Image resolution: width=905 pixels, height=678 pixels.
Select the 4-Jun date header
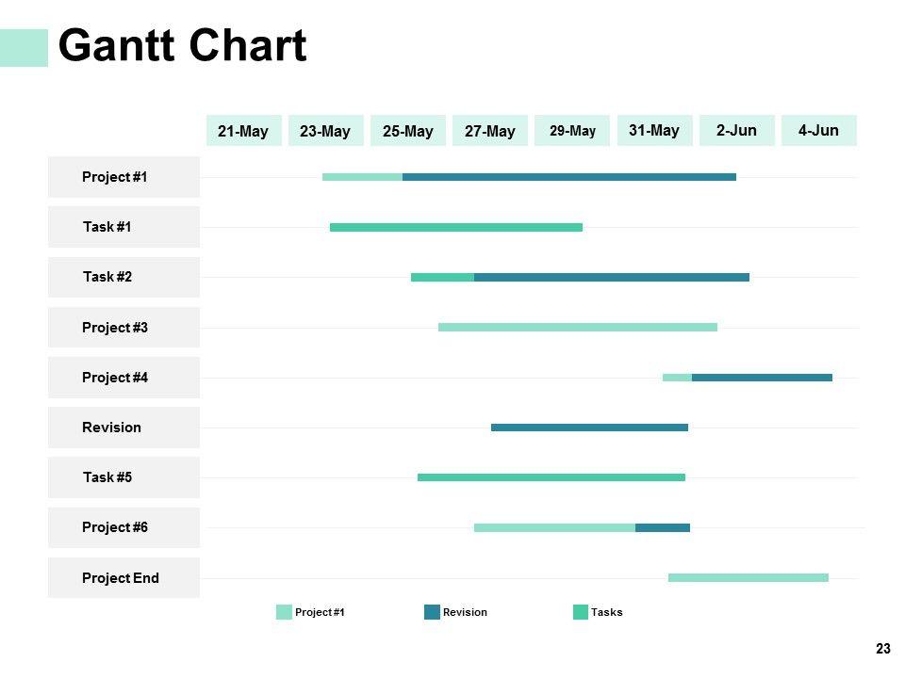818,130
